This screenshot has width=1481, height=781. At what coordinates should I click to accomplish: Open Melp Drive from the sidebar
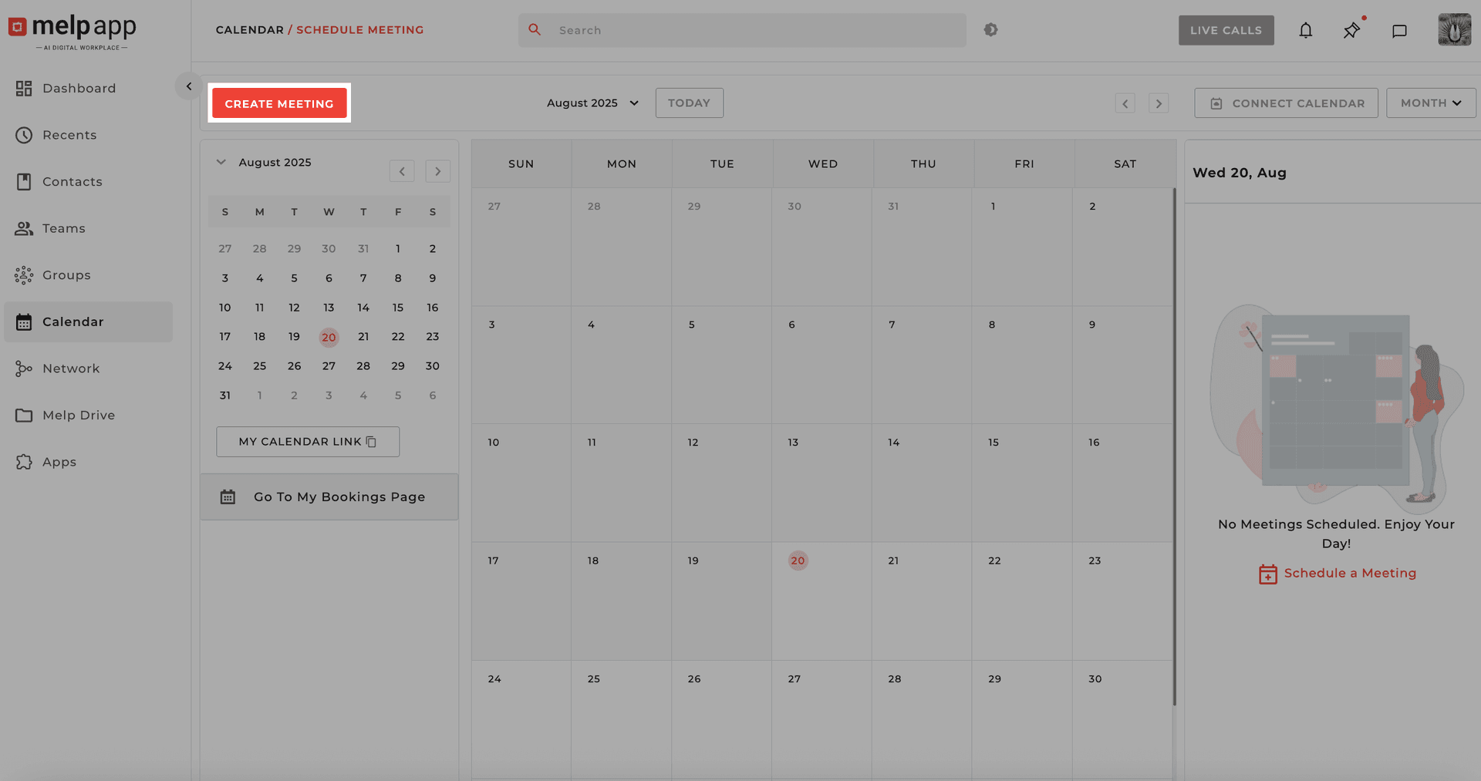[24, 415]
